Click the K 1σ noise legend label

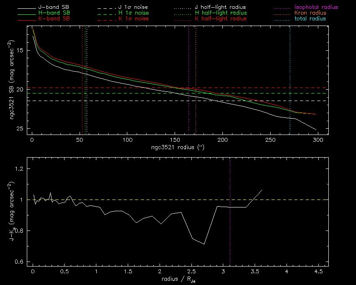[x=132, y=19]
